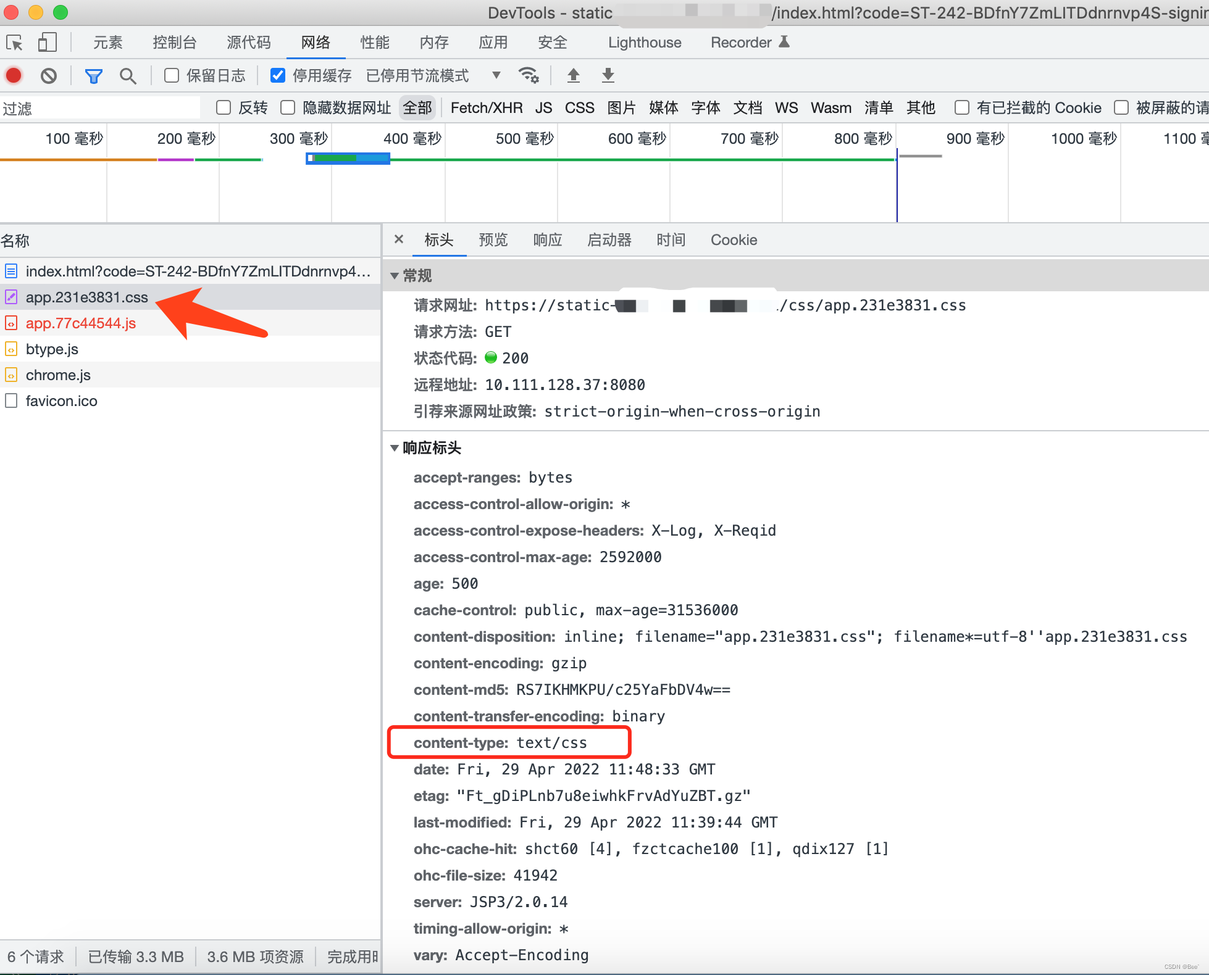Check the 隐藏数据网址 checkbox
1209x975 pixels.
288,108
